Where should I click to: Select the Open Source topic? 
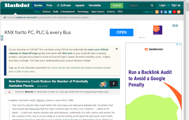click(x=98, y=12)
